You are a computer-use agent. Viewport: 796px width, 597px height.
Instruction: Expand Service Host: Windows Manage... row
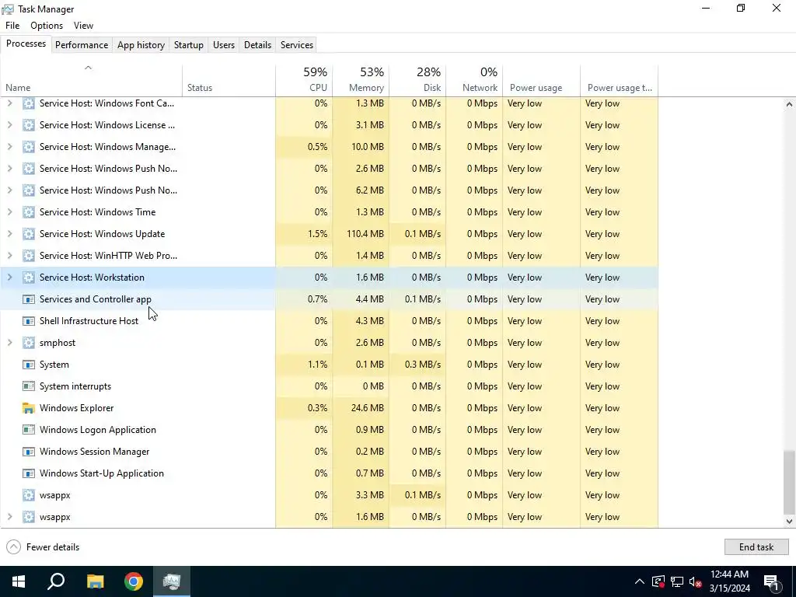(9, 147)
